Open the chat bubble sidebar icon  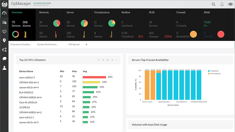click(4, 59)
